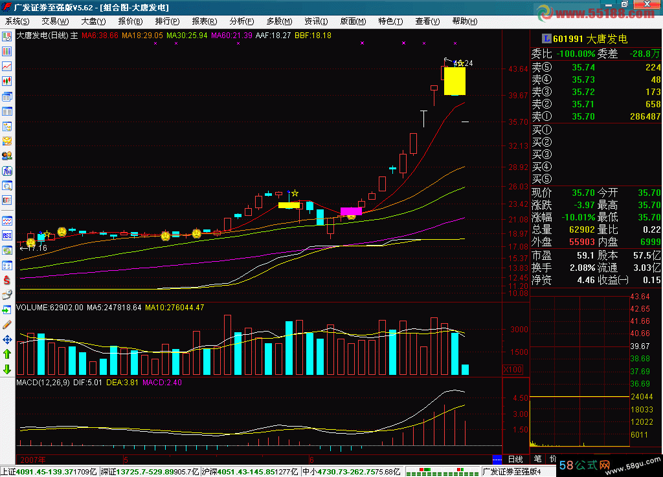Click the checklist report icon in sidebar
This screenshot has height=477, width=663.
[6, 37]
